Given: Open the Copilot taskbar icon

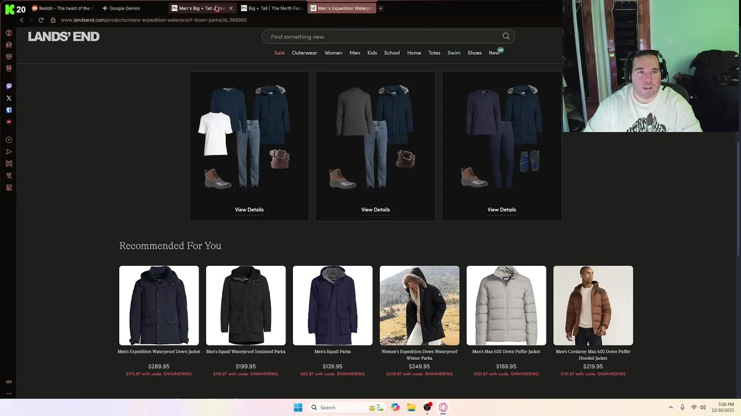Looking at the screenshot, I should coord(395,407).
